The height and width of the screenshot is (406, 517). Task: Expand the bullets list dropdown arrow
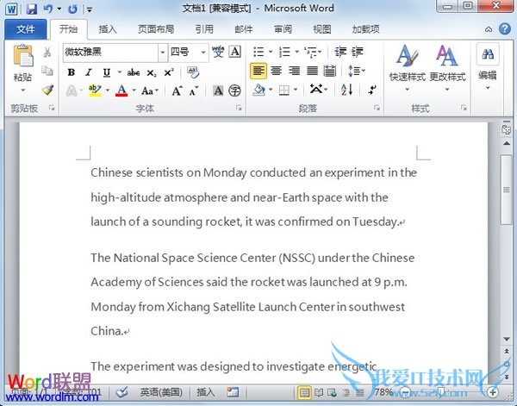click(x=271, y=52)
